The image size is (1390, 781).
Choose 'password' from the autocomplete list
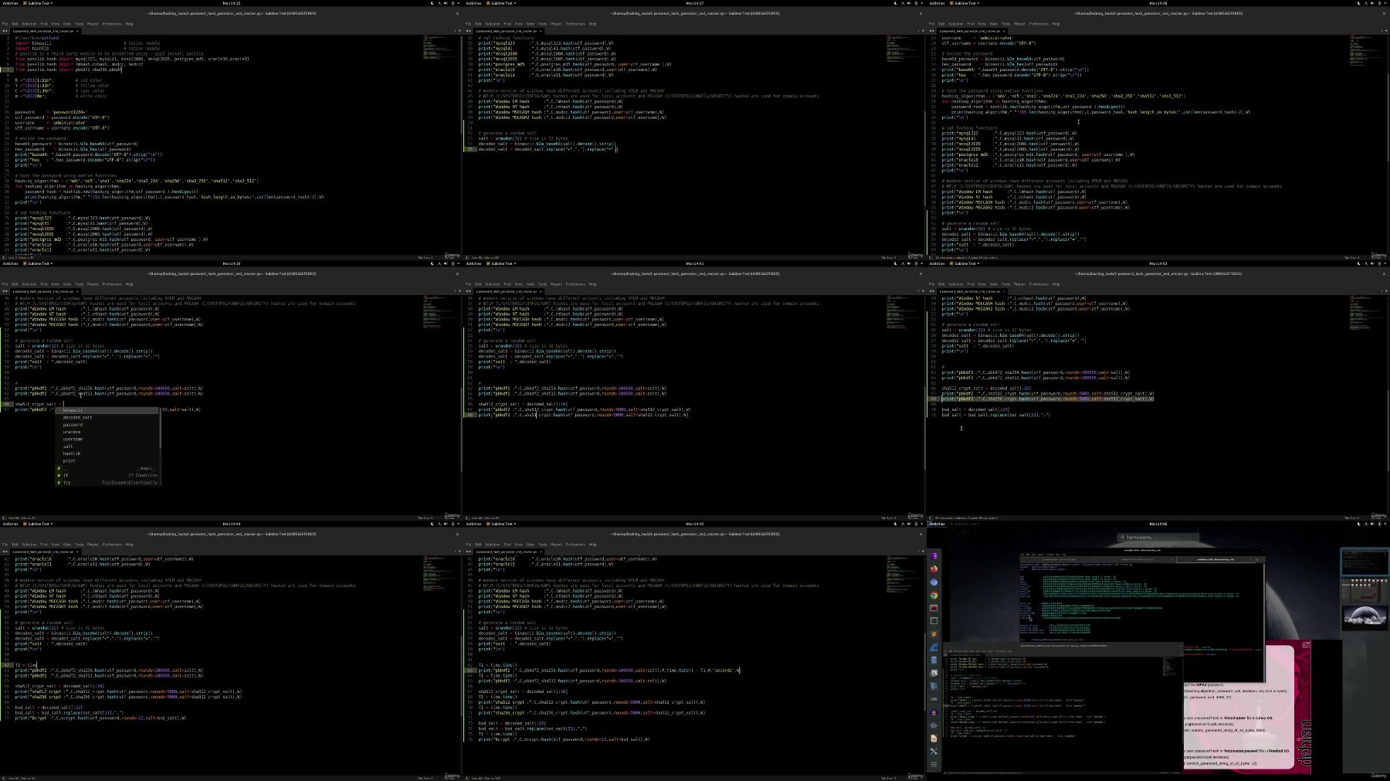pos(107,425)
